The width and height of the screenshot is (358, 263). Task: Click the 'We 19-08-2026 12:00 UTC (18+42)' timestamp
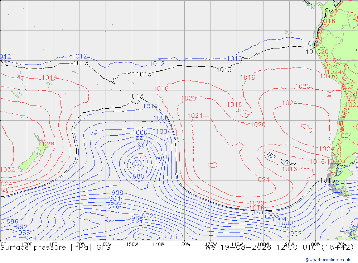[x=279, y=248]
